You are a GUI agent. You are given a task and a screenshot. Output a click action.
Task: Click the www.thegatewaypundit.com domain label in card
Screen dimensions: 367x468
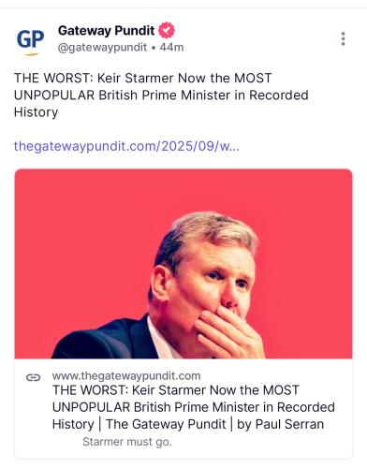click(126, 375)
